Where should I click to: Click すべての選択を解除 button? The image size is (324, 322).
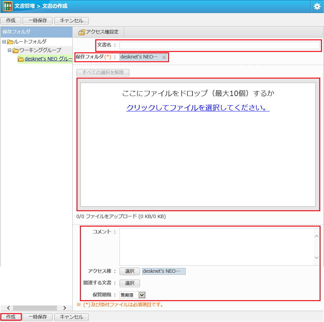pyautogui.click(x=103, y=72)
